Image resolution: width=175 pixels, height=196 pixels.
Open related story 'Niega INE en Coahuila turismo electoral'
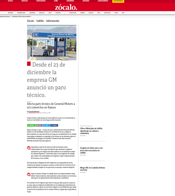[x=93, y=169]
